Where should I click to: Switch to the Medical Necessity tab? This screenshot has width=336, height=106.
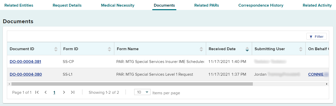118,5
